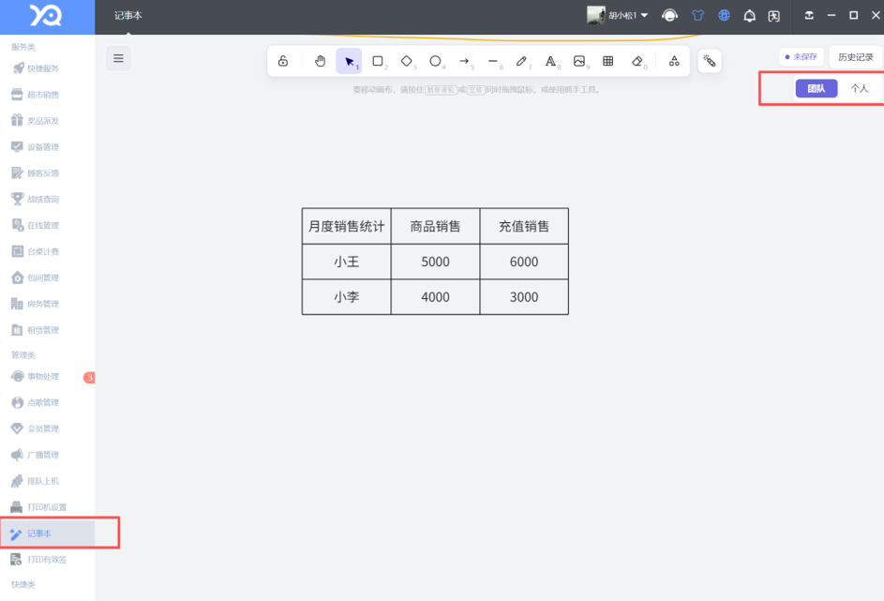The image size is (884, 601).
Task: Select 记事本 in the sidebar
Action: pos(48,533)
